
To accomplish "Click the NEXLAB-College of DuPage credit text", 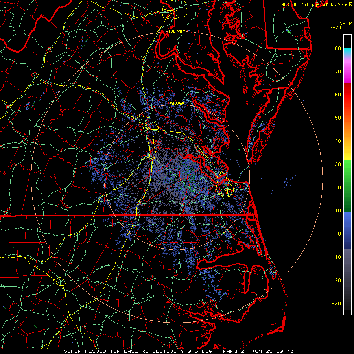I will (316, 4).
